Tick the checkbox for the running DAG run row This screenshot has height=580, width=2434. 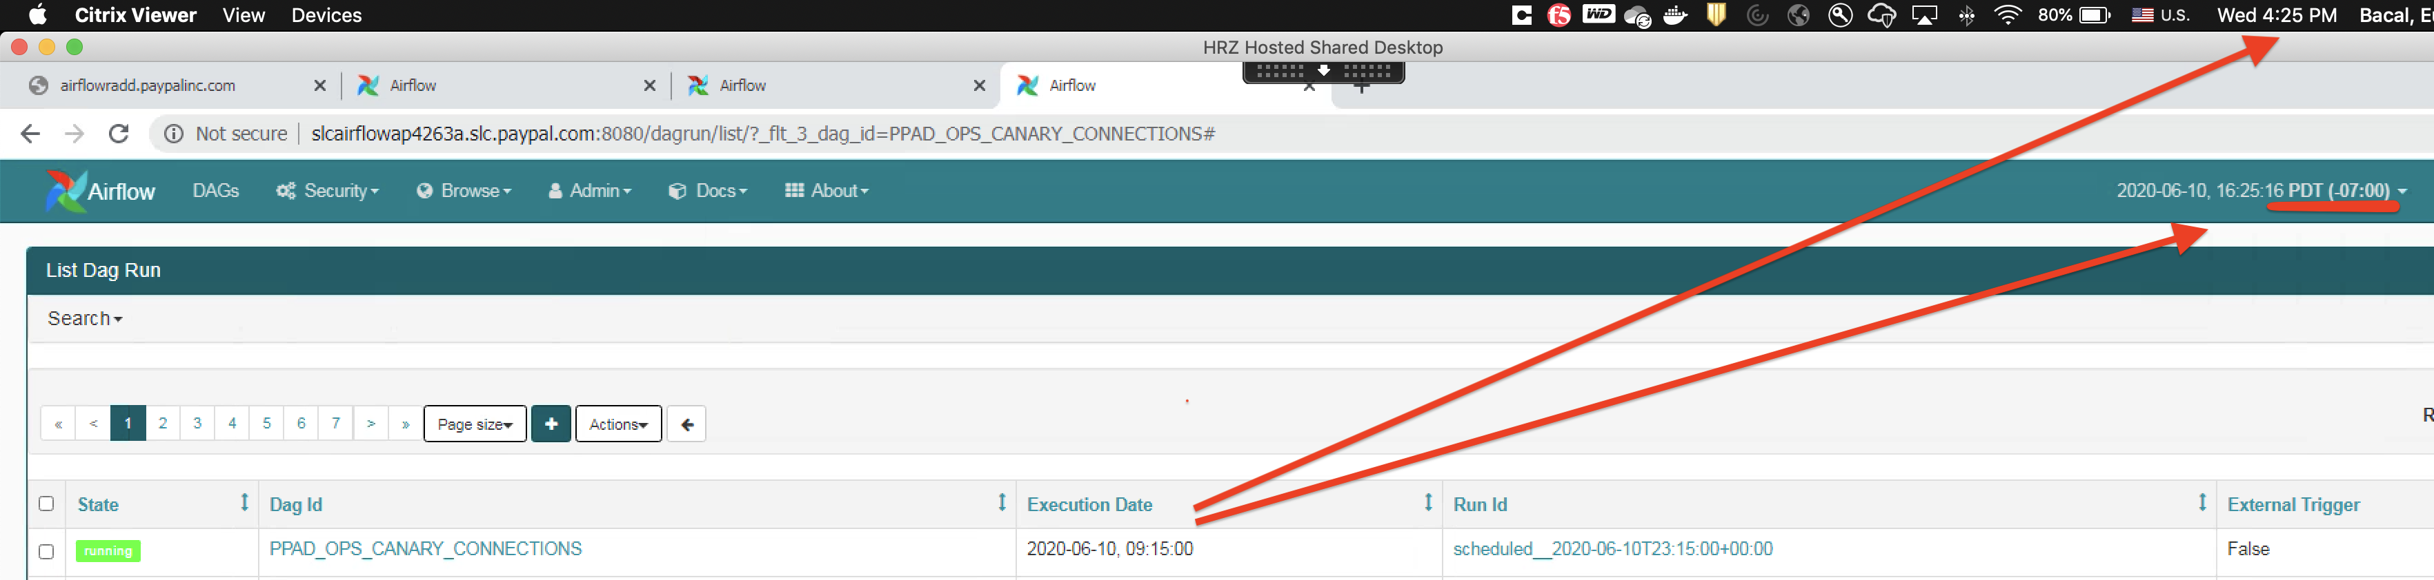[46, 551]
